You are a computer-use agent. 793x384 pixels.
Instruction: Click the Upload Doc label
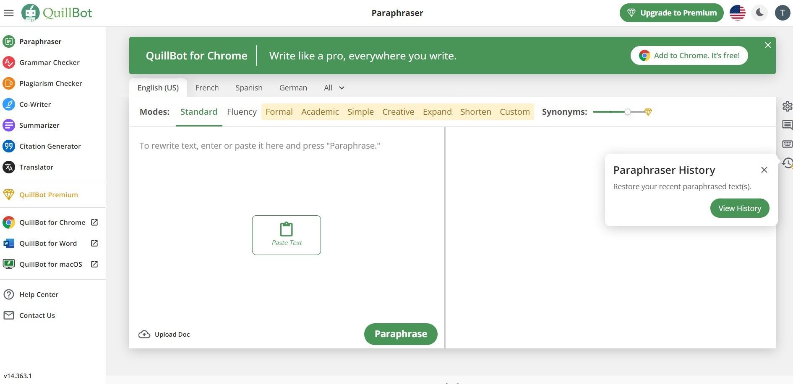point(172,334)
